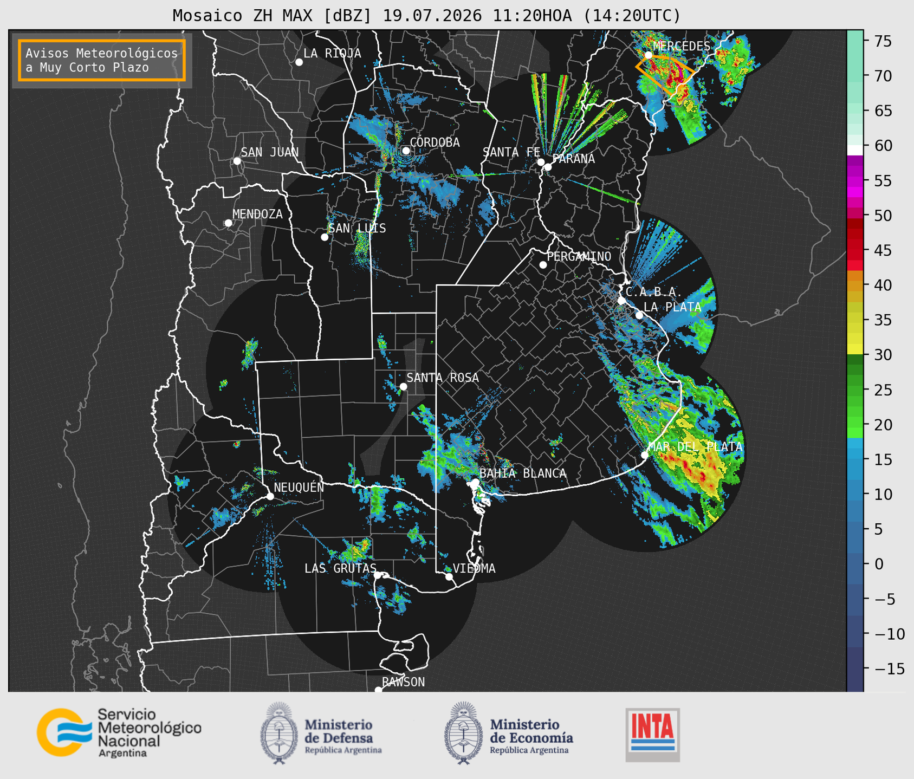Click the Ministerio de Economía emblem
Screen dimensions: 914x779
tap(463, 733)
